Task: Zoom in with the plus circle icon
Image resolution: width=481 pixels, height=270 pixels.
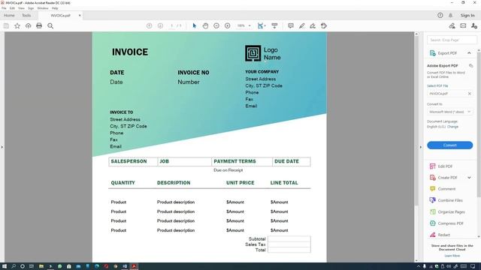Action: [227, 26]
